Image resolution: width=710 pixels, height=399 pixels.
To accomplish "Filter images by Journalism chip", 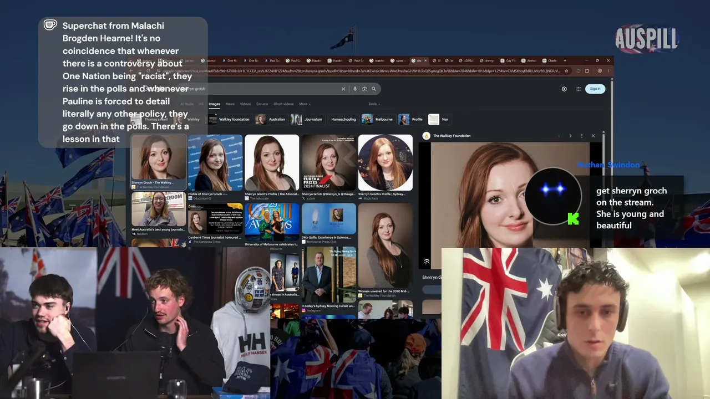I will pos(307,119).
